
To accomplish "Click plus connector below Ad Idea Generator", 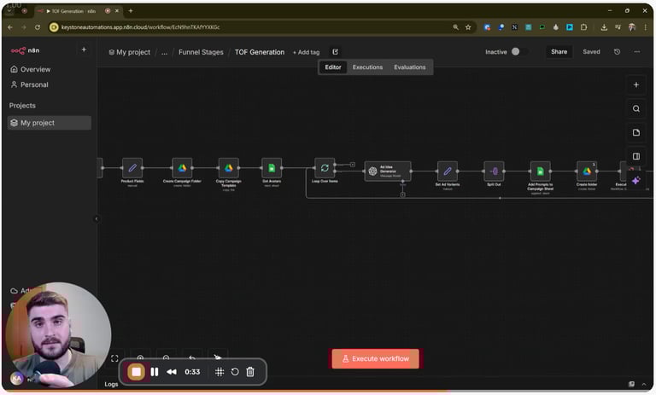I will tap(402, 195).
